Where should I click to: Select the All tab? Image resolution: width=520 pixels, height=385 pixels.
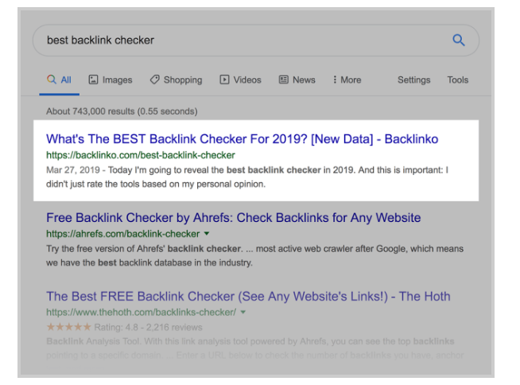pyautogui.click(x=60, y=80)
